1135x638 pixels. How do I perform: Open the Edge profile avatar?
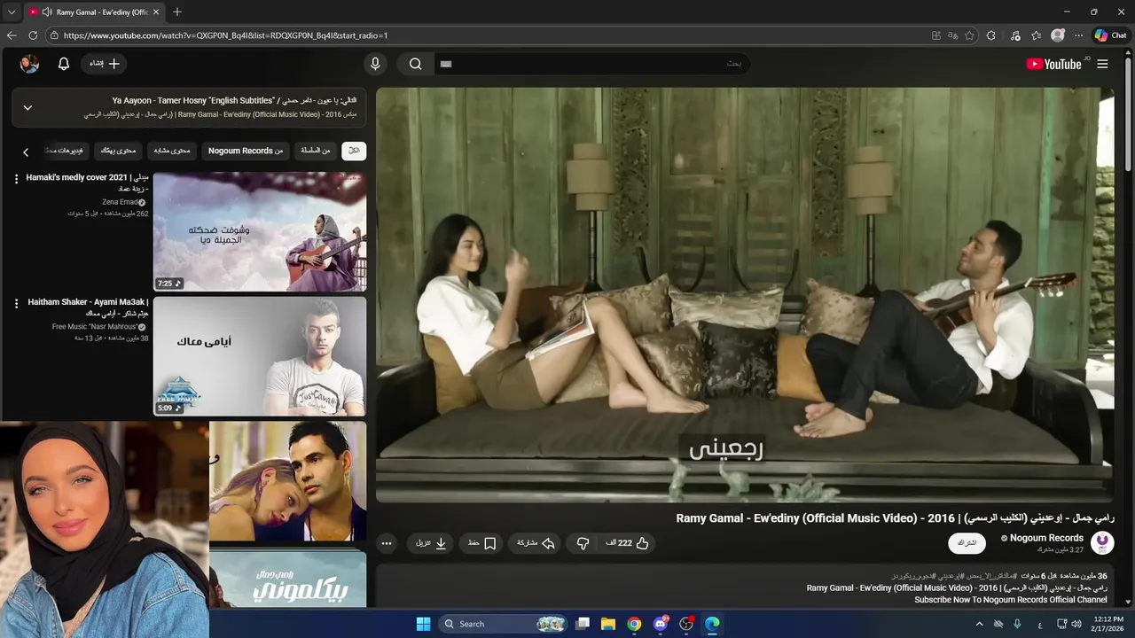[1058, 35]
